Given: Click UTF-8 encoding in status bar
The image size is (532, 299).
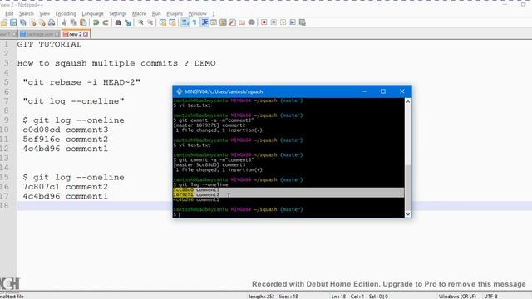Looking at the screenshot, I should [490, 297].
